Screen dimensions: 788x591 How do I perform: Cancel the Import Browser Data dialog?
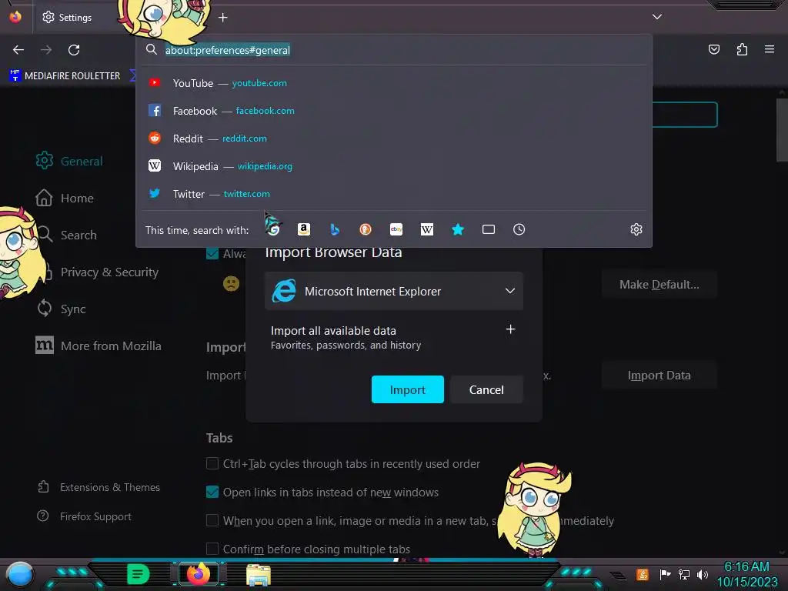pyautogui.click(x=486, y=389)
